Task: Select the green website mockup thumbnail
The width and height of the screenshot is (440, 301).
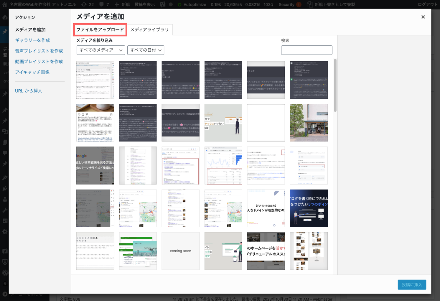Action: coord(138,251)
